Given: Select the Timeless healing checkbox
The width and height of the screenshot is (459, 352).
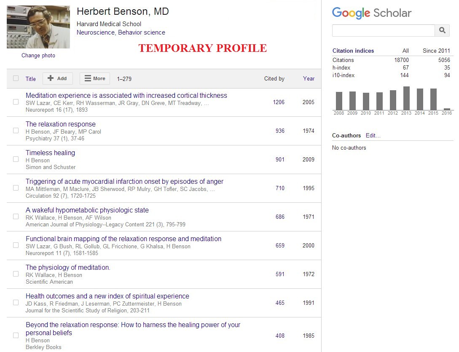Looking at the screenshot, I should pyautogui.click(x=16, y=159).
